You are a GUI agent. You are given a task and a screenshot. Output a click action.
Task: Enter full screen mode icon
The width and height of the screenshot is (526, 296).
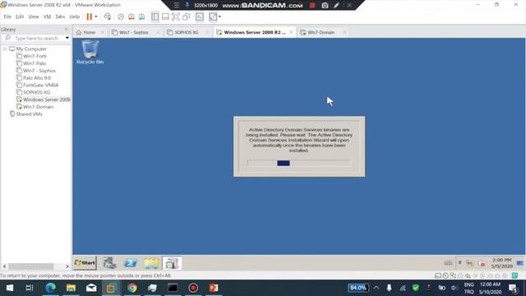coord(176,16)
